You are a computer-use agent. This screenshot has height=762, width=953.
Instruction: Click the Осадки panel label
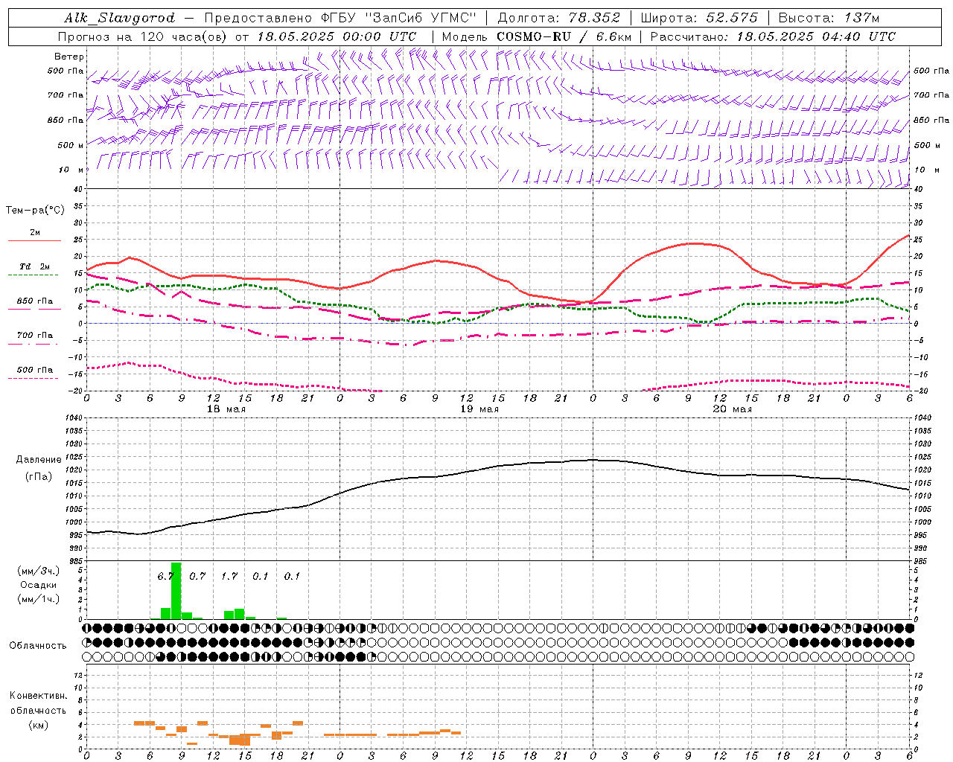38,585
